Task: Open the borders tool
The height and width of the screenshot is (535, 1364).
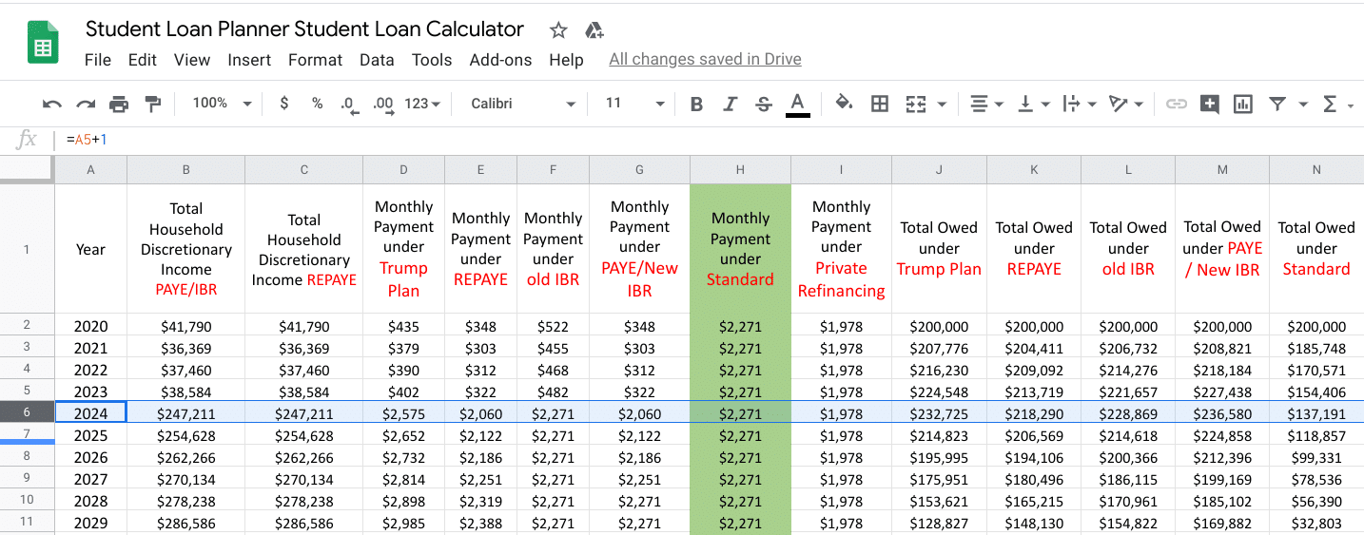Action: tap(880, 104)
